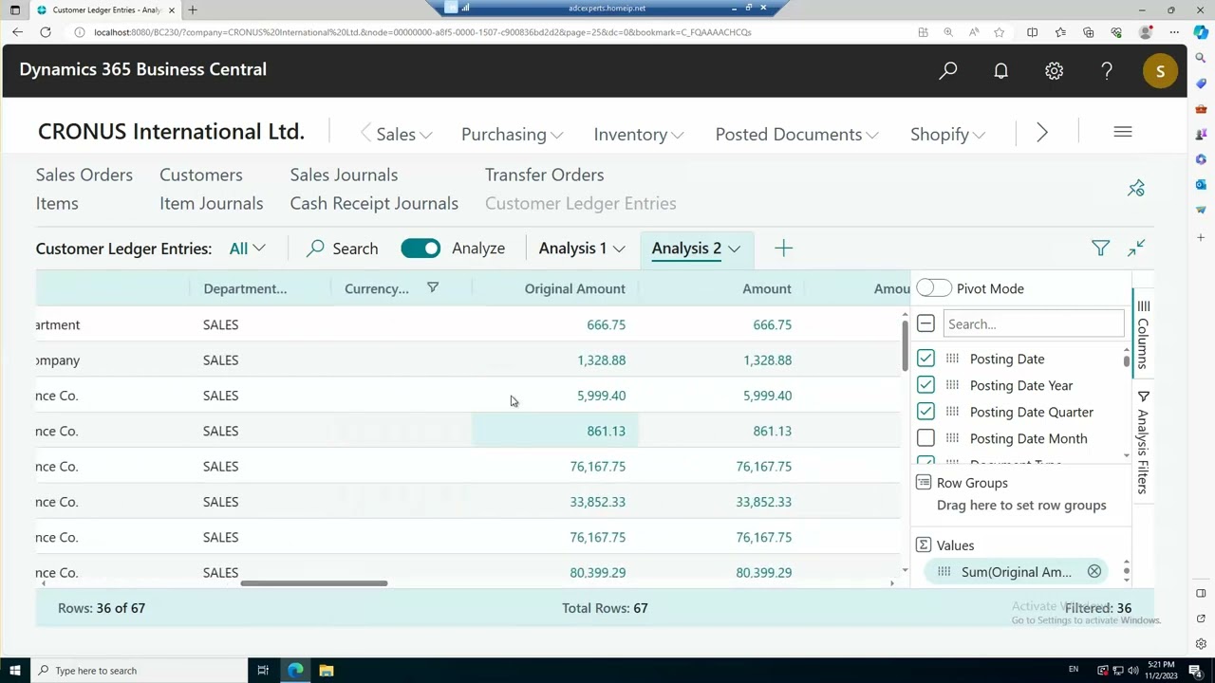Click the Edge browser back arrow
The image size is (1215, 683).
17,32
